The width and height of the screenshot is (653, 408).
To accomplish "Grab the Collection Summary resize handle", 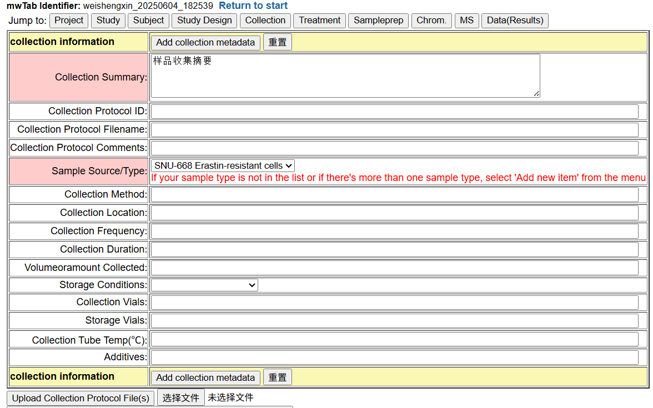I will pos(536,94).
